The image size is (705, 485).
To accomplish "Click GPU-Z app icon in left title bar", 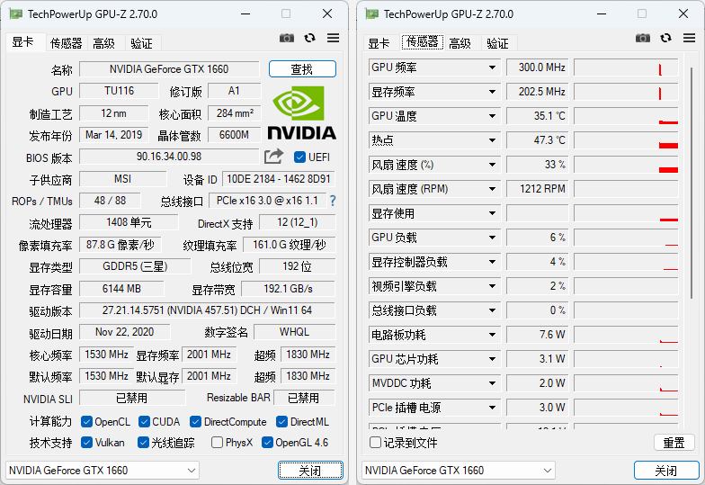I will click(x=16, y=14).
